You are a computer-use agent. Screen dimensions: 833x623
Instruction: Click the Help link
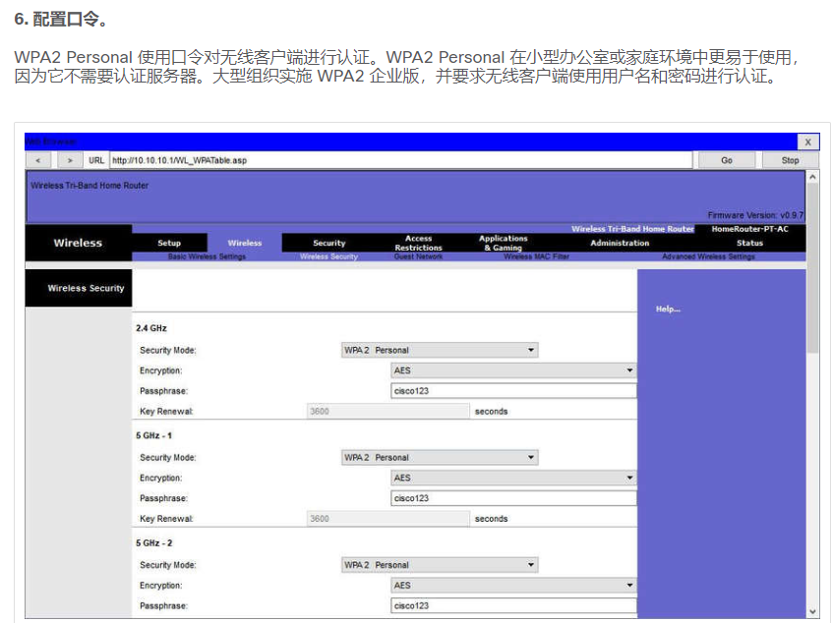pyautogui.click(x=668, y=308)
